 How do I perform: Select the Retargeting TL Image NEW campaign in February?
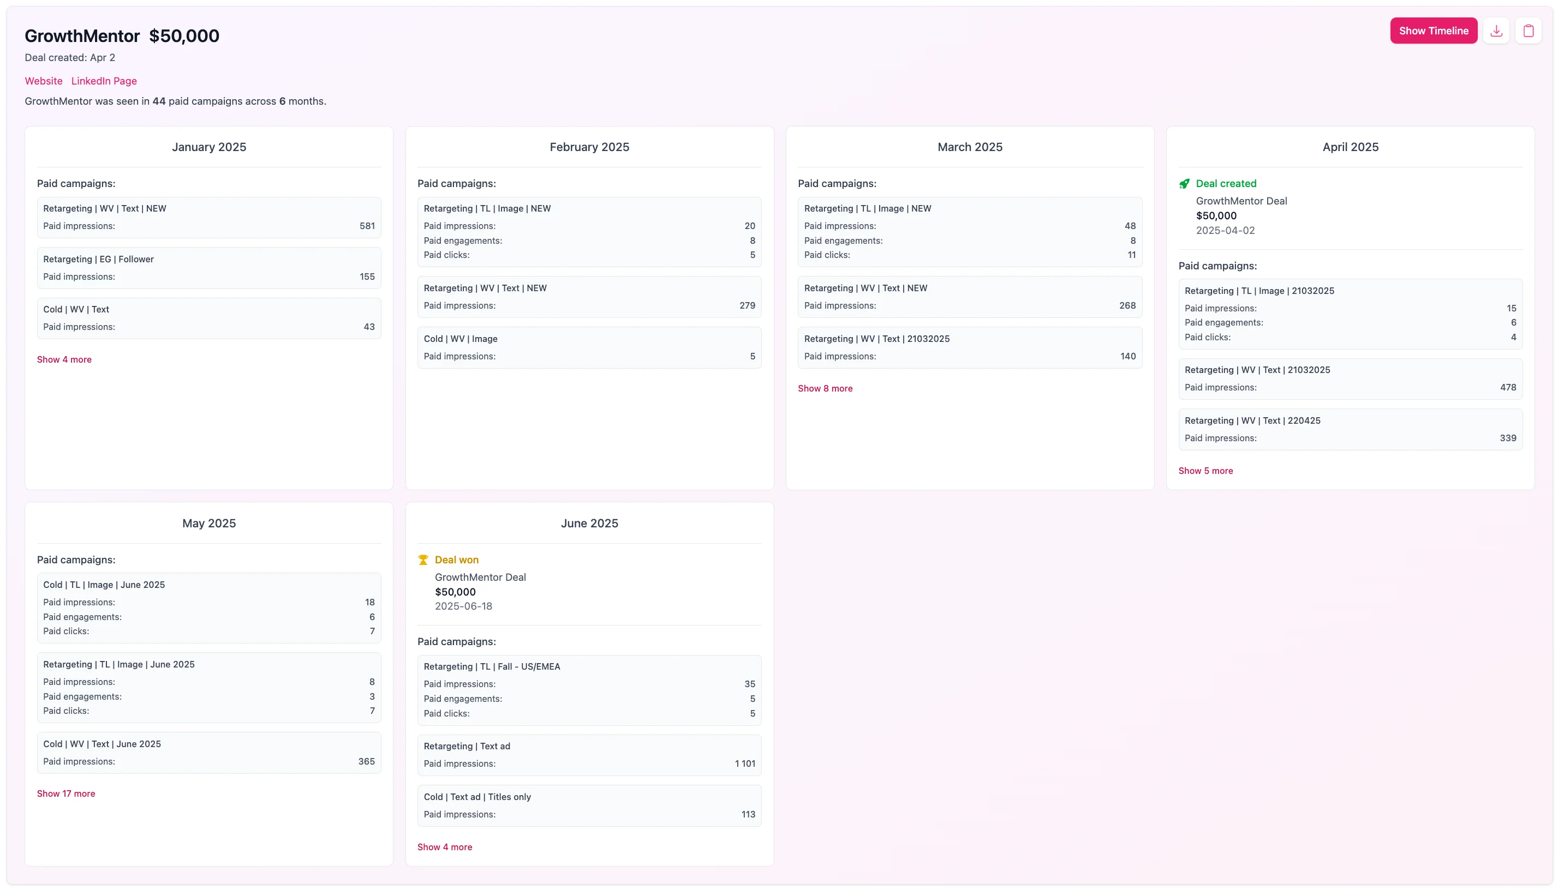pos(589,232)
